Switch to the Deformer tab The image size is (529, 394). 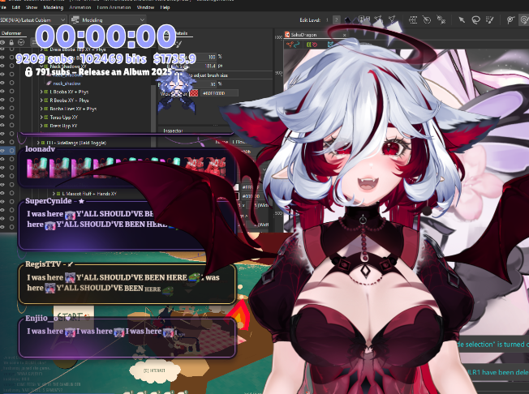tap(11, 33)
